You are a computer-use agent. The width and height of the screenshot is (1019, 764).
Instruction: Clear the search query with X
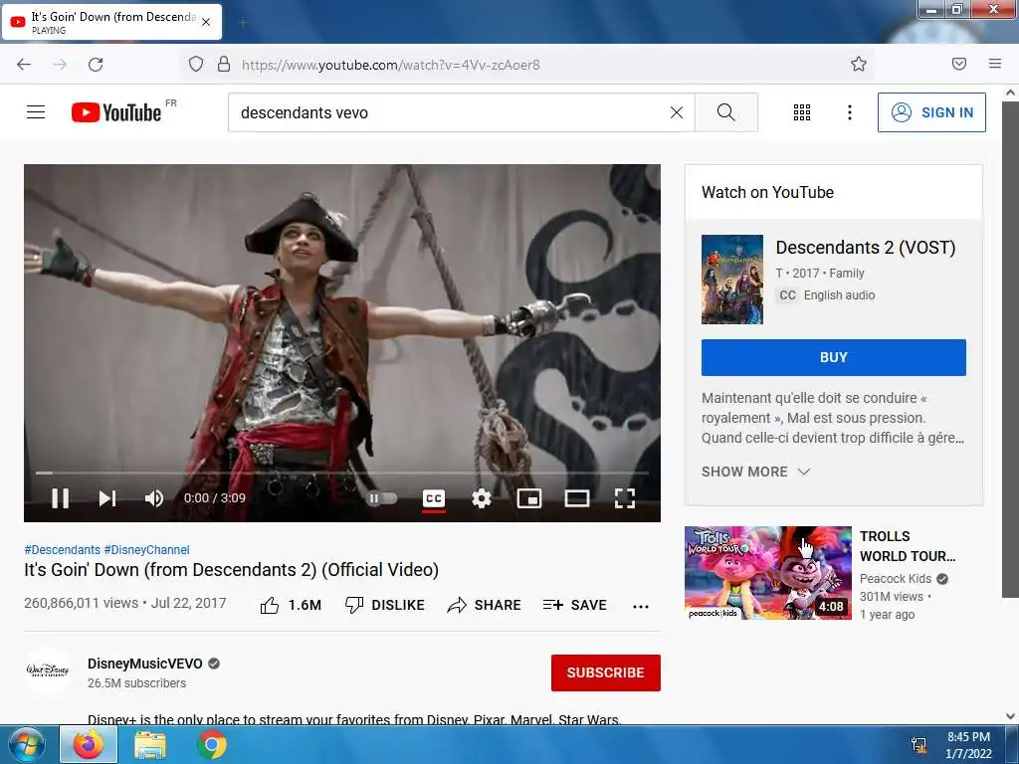tap(677, 112)
